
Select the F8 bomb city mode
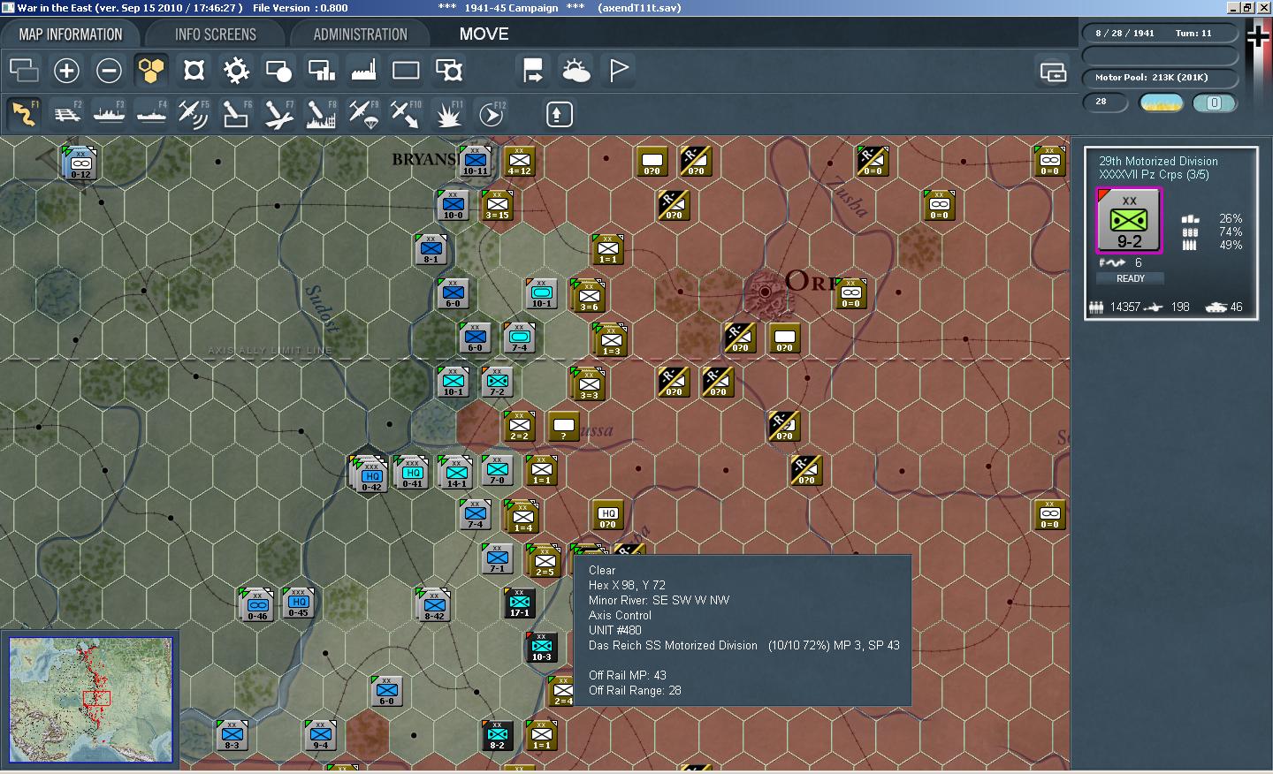coord(321,114)
